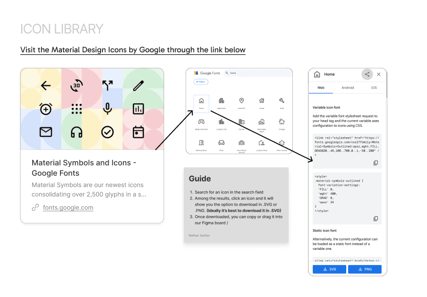Click the microphone icon in preview card
427x297 pixels.
(108, 109)
